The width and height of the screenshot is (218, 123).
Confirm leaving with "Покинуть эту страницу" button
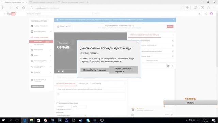click(x=95, y=70)
